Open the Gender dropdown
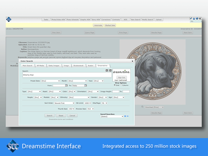 click(103, 97)
